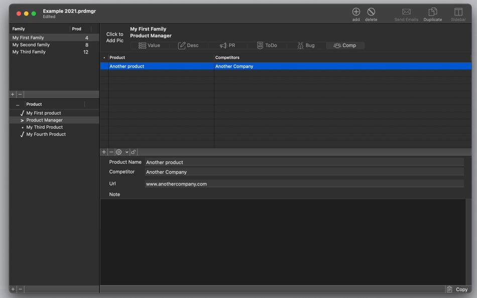Viewport: 477px width, 298px height.
Task: Sort by Family column header
Action: pos(40,29)
